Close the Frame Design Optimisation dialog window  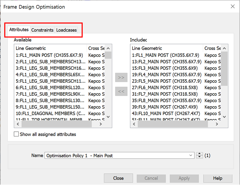(232, 6)
